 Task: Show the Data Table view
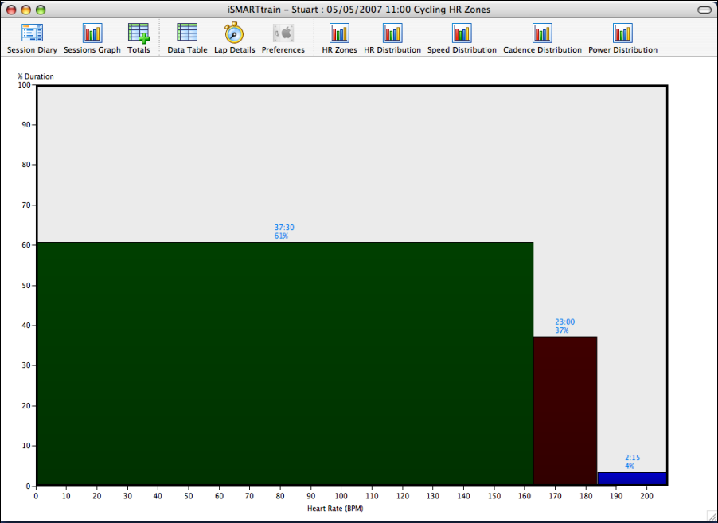(187, 33)
